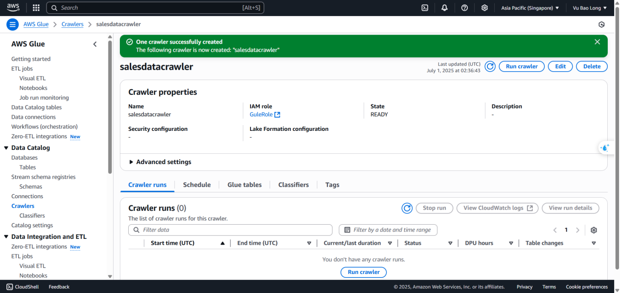This screenshot has height=293, width=620.
Task: Open Privacy link in footer
Action: pyautogui.click(x=525, y=287)
